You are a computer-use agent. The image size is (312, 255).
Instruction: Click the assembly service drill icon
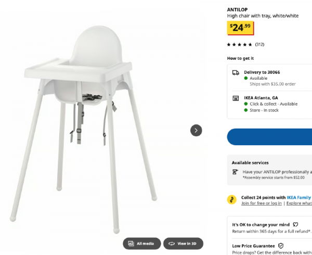coord(235,172)
